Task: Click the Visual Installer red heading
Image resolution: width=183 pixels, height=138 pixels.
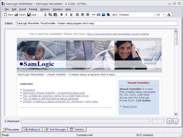Action: point(139,83)
